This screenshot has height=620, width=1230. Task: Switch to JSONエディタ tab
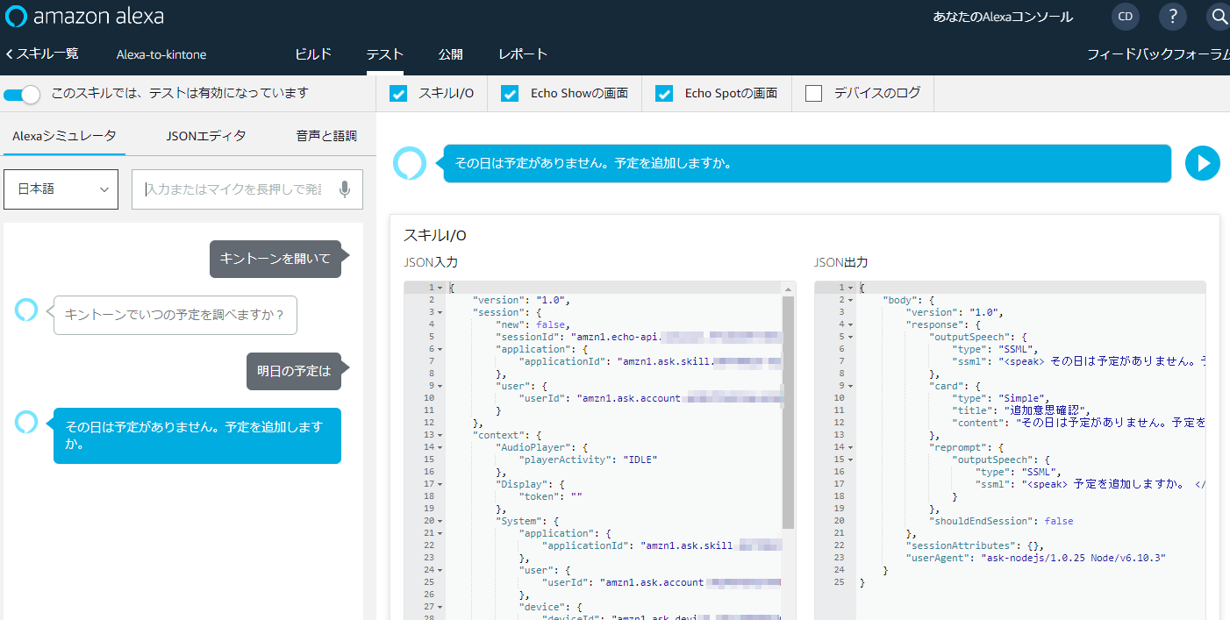point(206,136)
